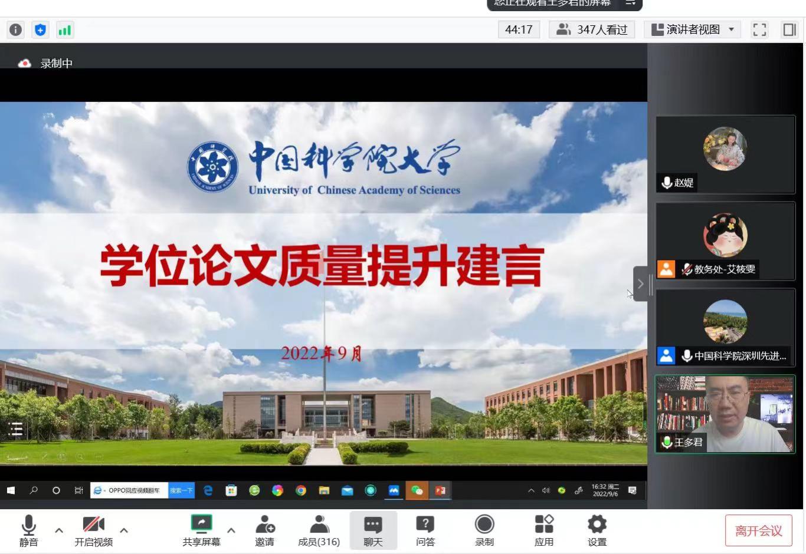Image resolution: width=806 pixels, height=554 pixels.
Task: Open the Q&A (问答) panel
Action: point(425,530)
